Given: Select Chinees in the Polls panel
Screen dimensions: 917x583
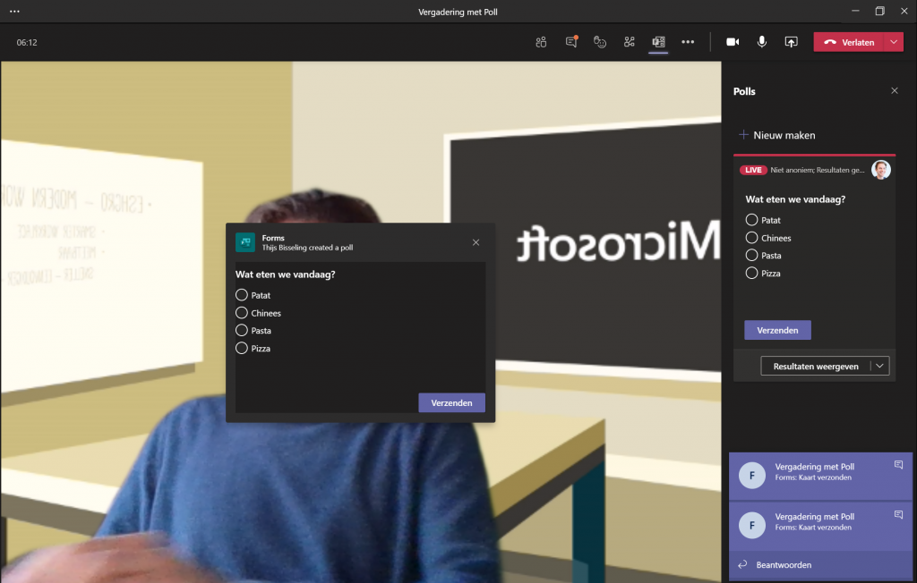Looking at the screenshot, I should (x=751, y=238).
